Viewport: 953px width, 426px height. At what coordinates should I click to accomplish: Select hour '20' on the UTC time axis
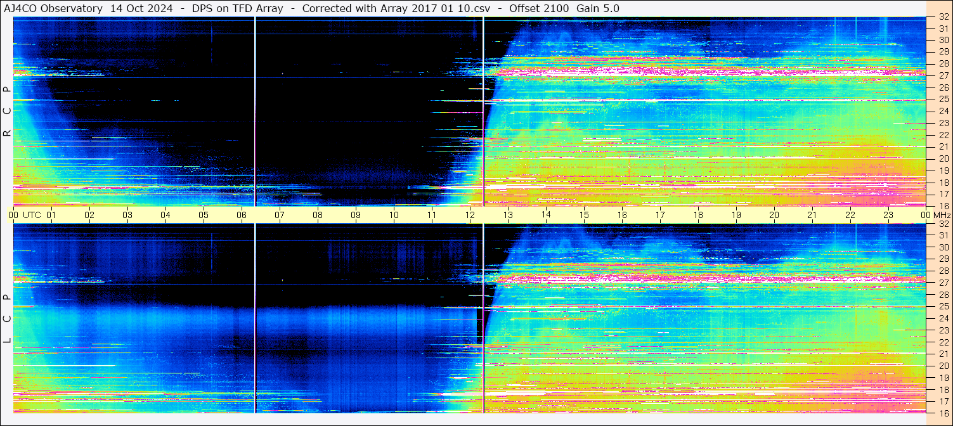[x=774, y=215]
